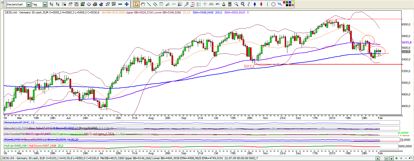The height and width of the screenshot is (161, 414).
Task: Click the bottom-right undo arrow icon
Action: click(x=410, y=158)
